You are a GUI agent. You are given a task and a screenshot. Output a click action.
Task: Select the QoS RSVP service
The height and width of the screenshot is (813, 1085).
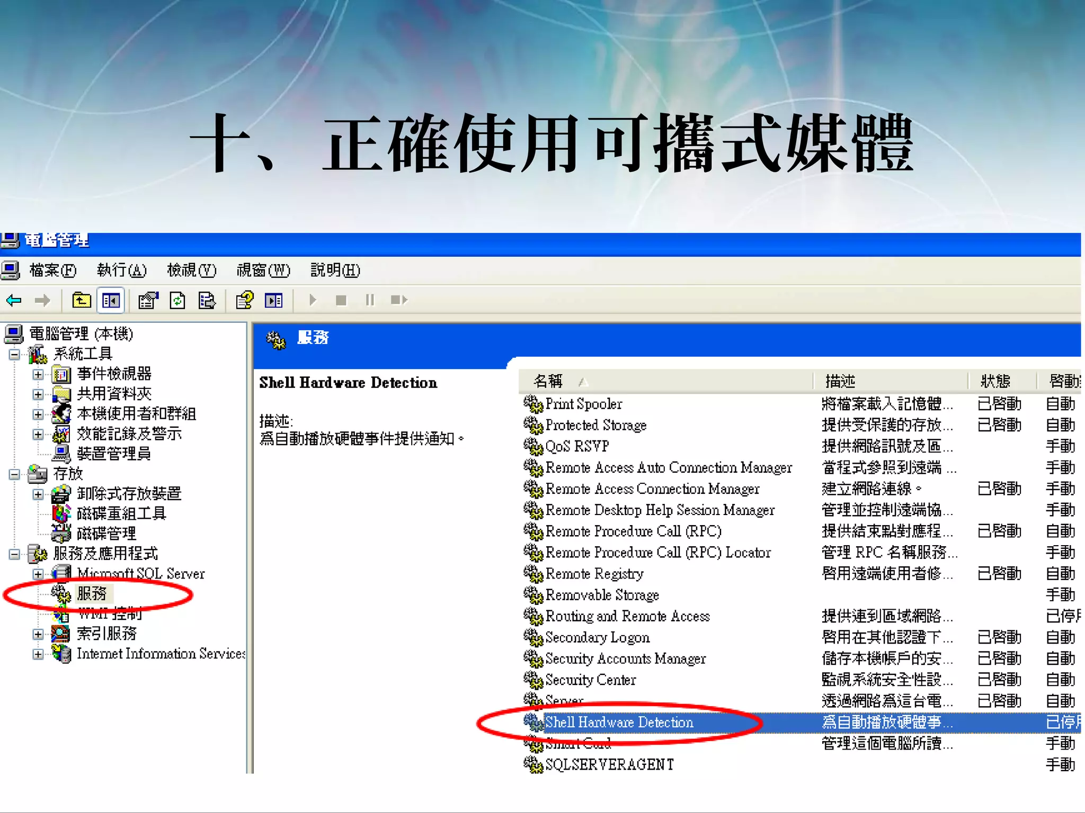pos(577,446)
